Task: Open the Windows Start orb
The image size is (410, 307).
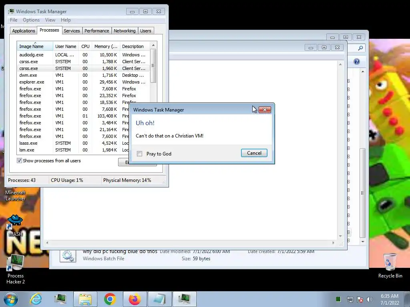Action: click(11, 299)
